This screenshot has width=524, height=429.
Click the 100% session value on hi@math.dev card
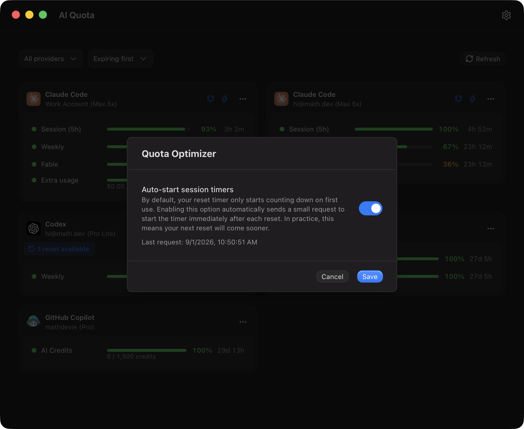click(449, 129)
